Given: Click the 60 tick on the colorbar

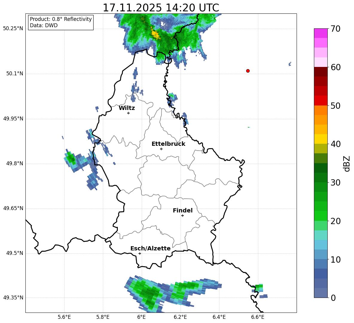Looking at the screenshot, I should pos(335,67).
